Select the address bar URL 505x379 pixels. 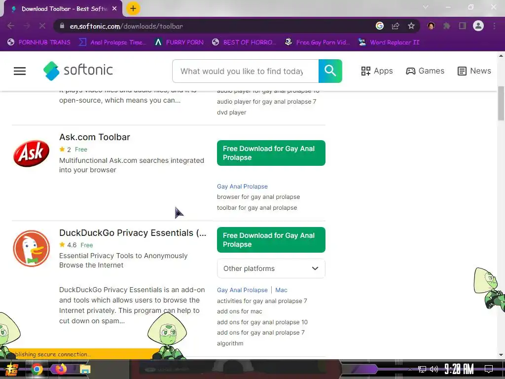(x=126, y=26)
